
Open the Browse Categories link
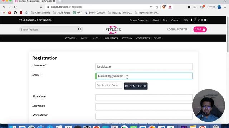139,20
